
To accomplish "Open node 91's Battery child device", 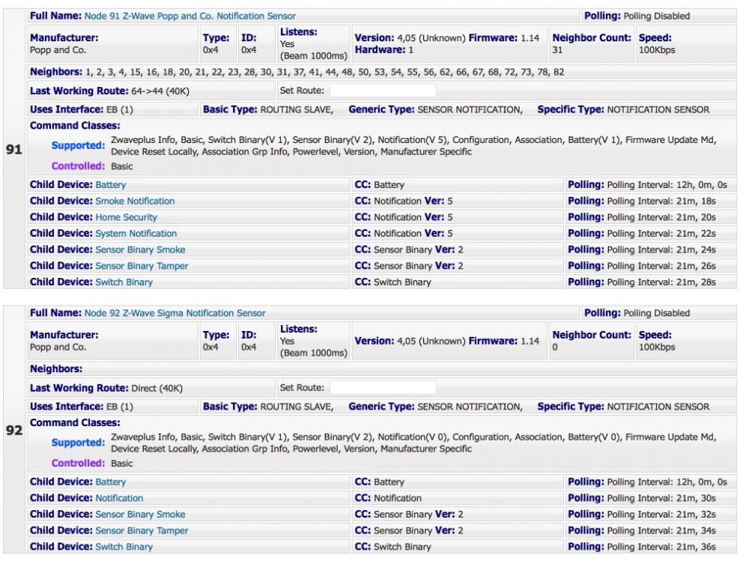I will (x=111, y=185).
